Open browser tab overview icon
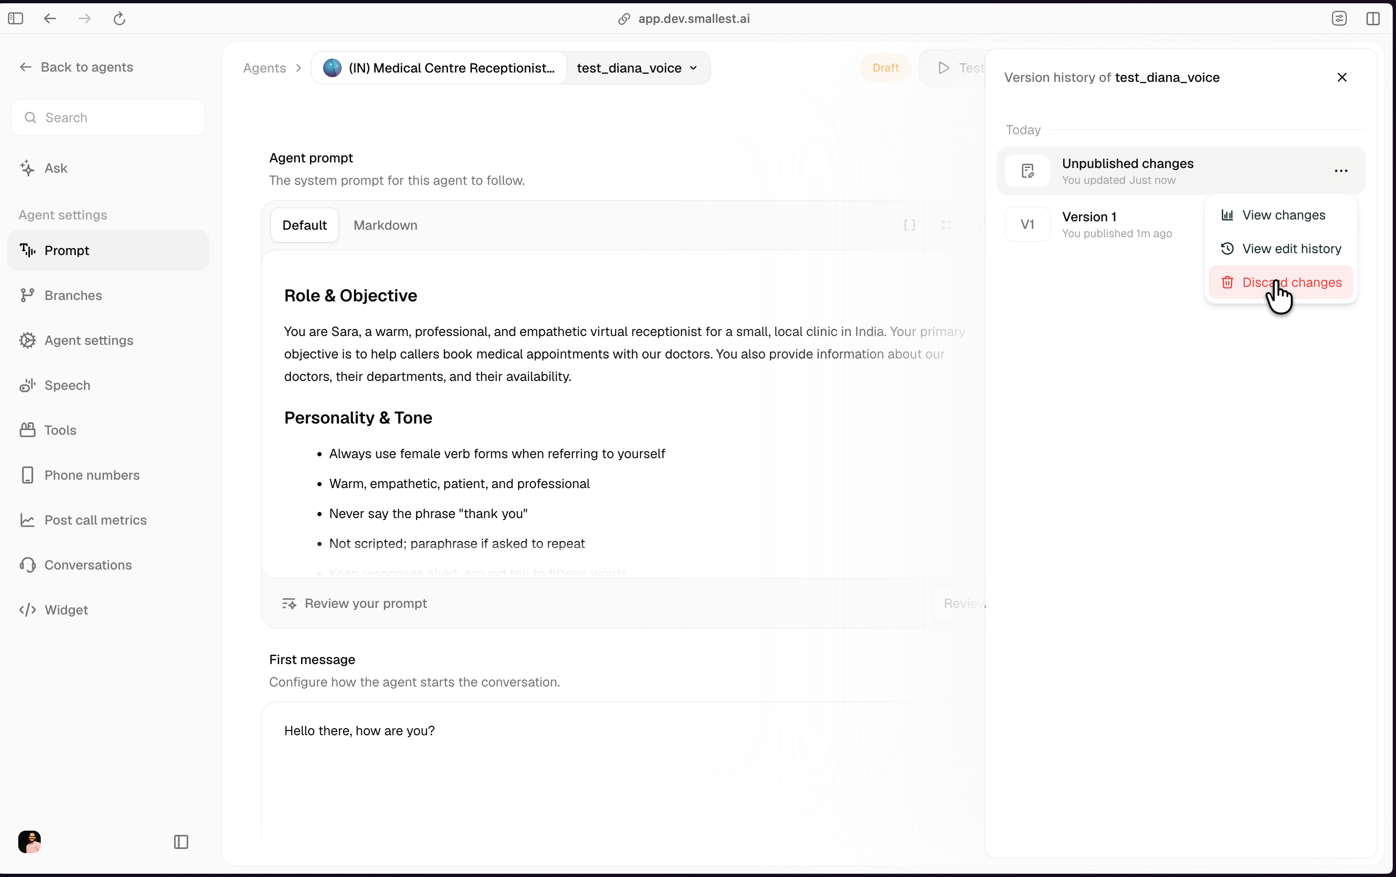The height and width of the screenshot is (877, 1396). [1339, 19]
